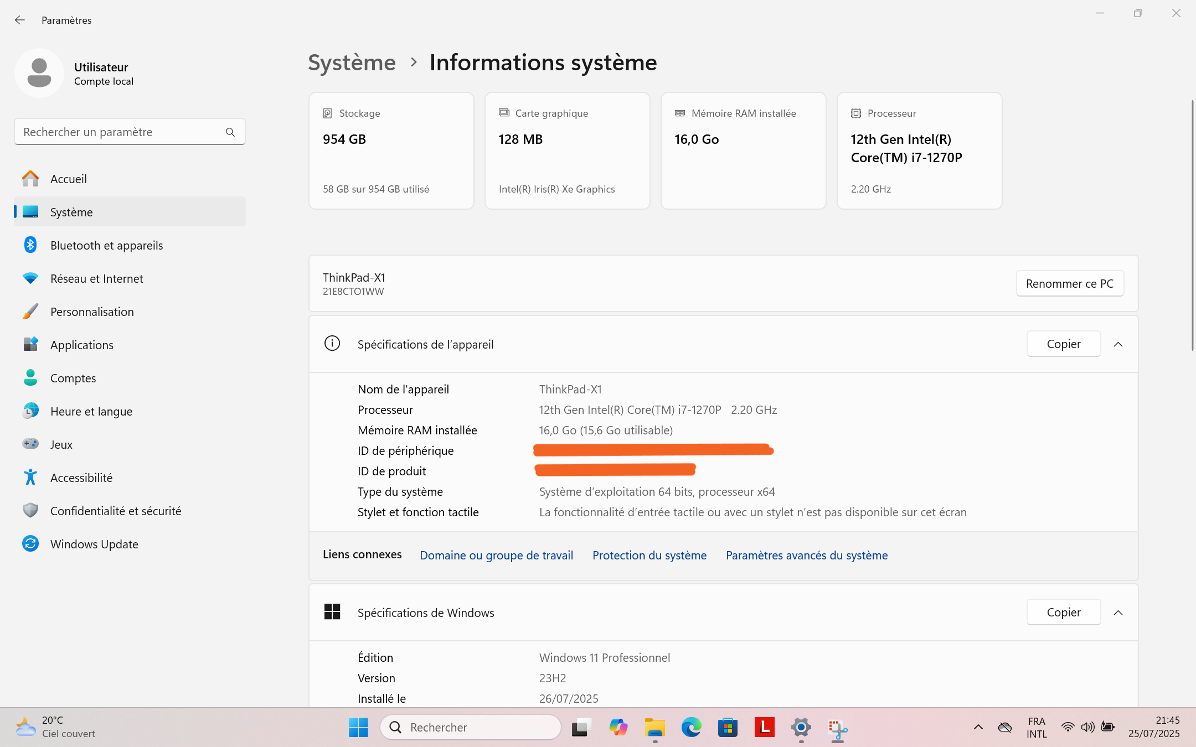Open the Accessibilité settings page
Image resolution: width=1196 pixels, height=747 pixels.
(81, 478)
